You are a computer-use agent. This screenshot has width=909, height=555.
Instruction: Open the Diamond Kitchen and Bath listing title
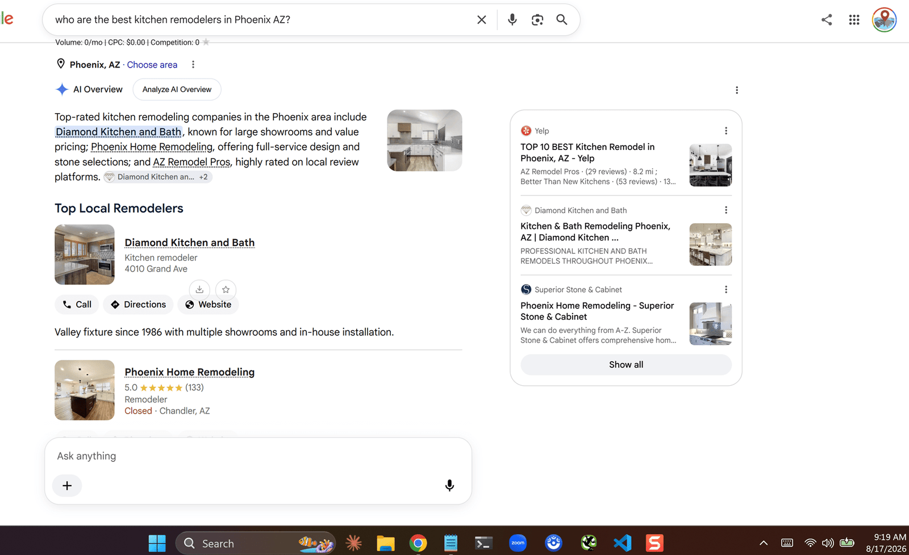pyautogui.click(x=190, y=243)
